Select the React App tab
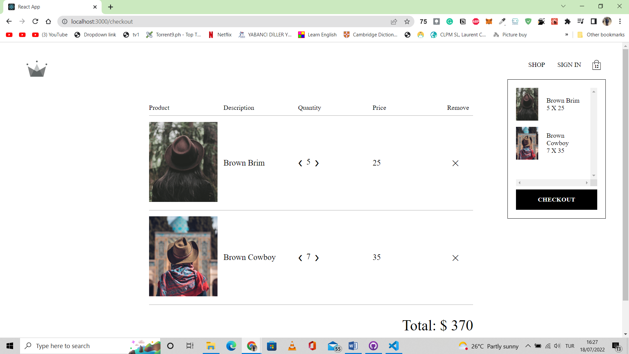 52,7
